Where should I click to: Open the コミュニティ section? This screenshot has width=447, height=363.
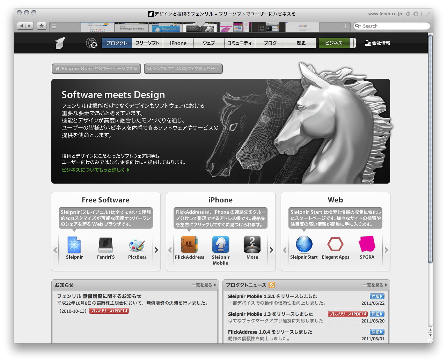click(x=240, y=43)
